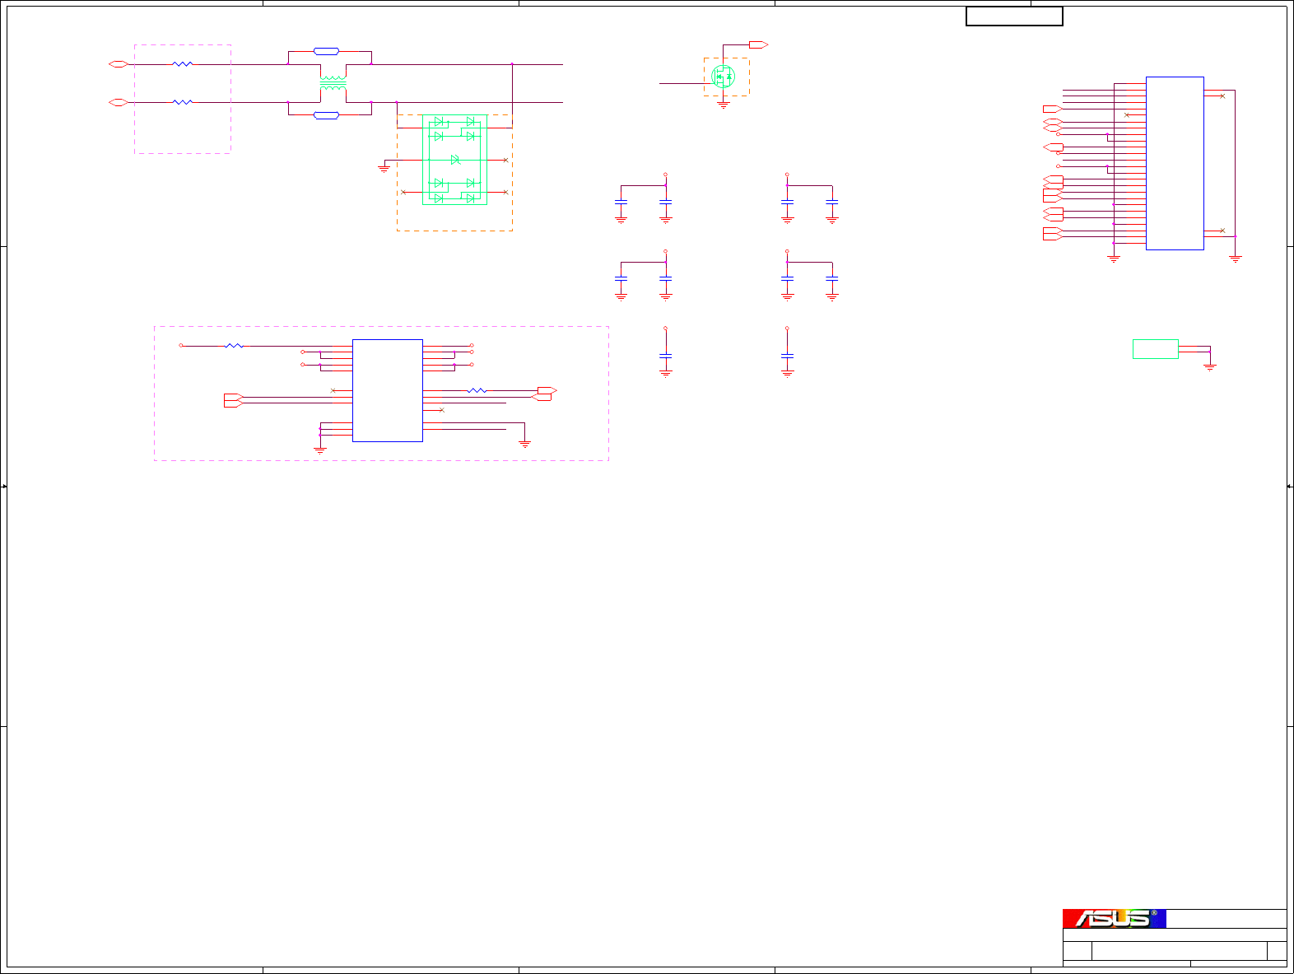Select the resistor on the IC's top-left pin line
The height and width of the screenshot is (974, 1294).
[234, 346]
